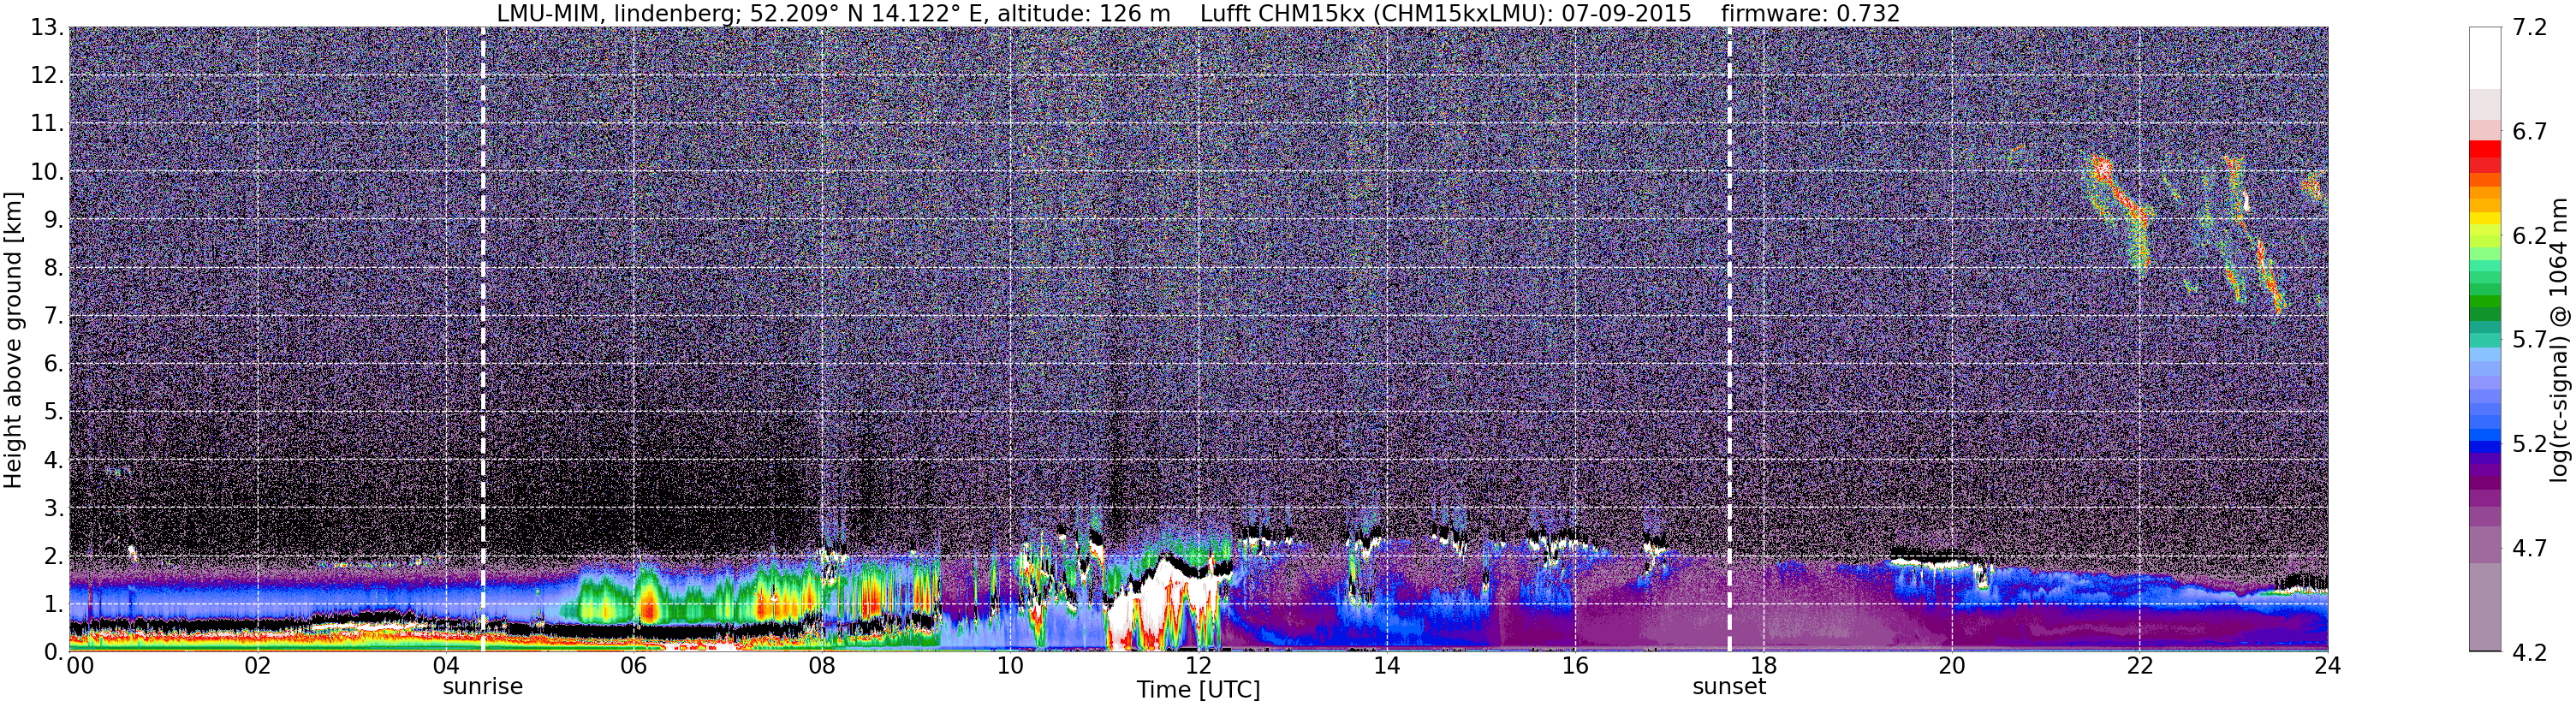Screen dimensions: 2576x707
Task: Click the '5.' tick label on the height axis
Action: point(54,412)
